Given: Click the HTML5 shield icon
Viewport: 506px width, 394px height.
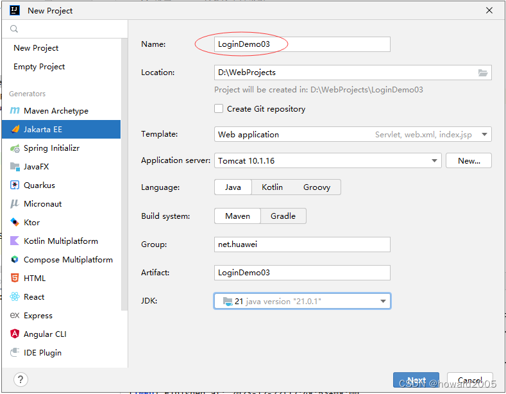Looking at the screenshot, I should point(15,278).
